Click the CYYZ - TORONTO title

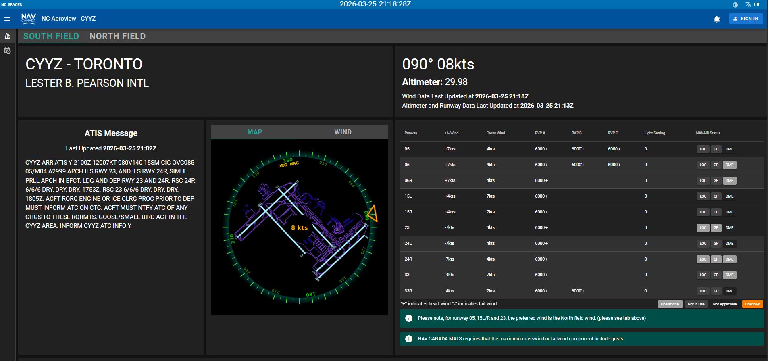click(84, 65)
